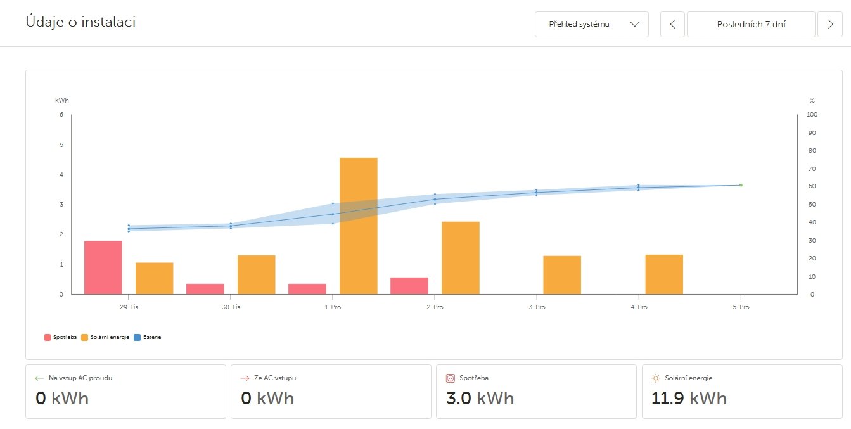
Task: Expand dropdown via the down chevron arrow
Action: coord(635,24)
